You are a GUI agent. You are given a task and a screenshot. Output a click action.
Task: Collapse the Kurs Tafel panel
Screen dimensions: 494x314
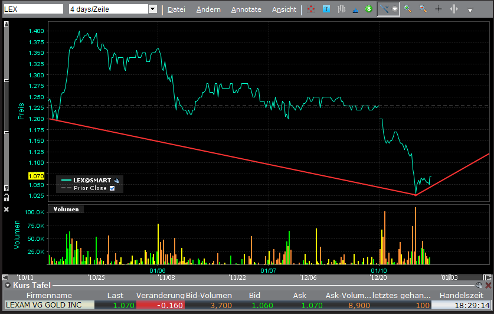[8, 285]
